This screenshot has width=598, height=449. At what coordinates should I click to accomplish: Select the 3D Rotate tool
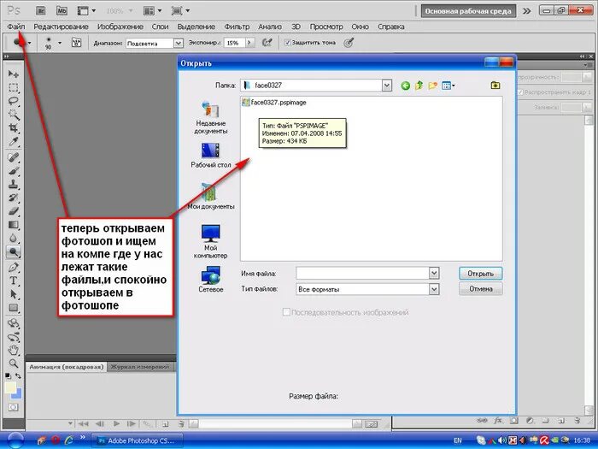(14, 324)
